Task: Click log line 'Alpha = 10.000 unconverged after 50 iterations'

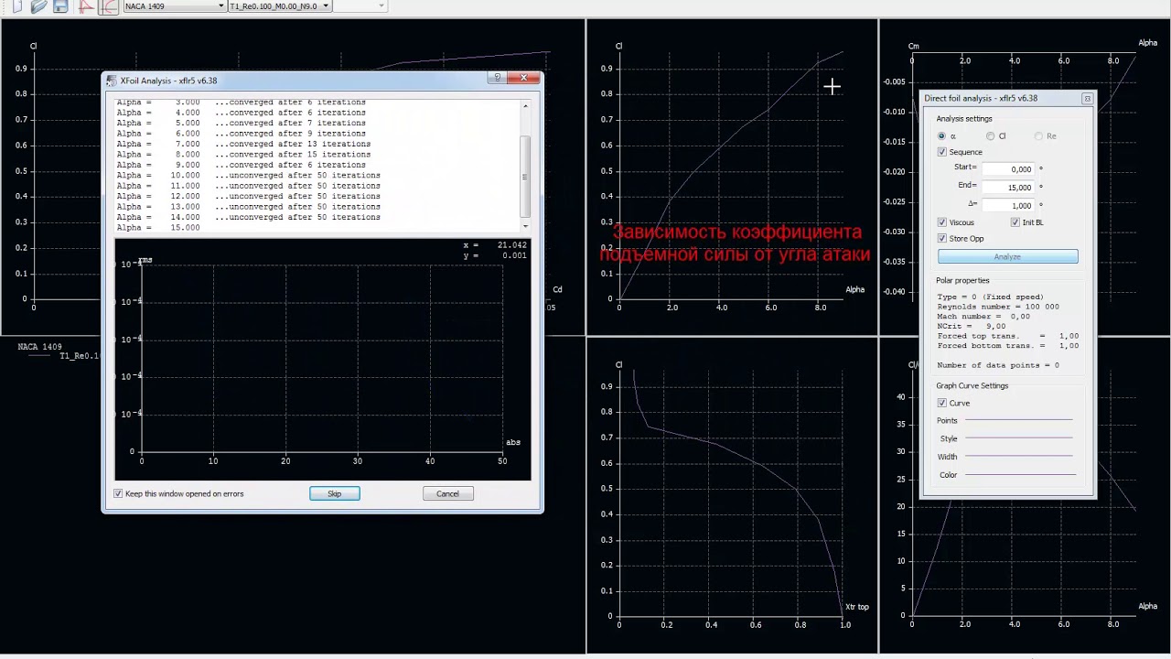Action: [x=248, y=175]
